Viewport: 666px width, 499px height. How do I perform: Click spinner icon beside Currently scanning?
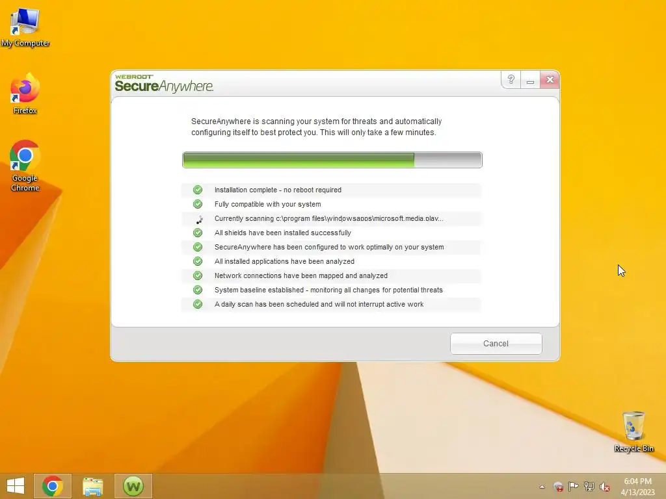199,219
